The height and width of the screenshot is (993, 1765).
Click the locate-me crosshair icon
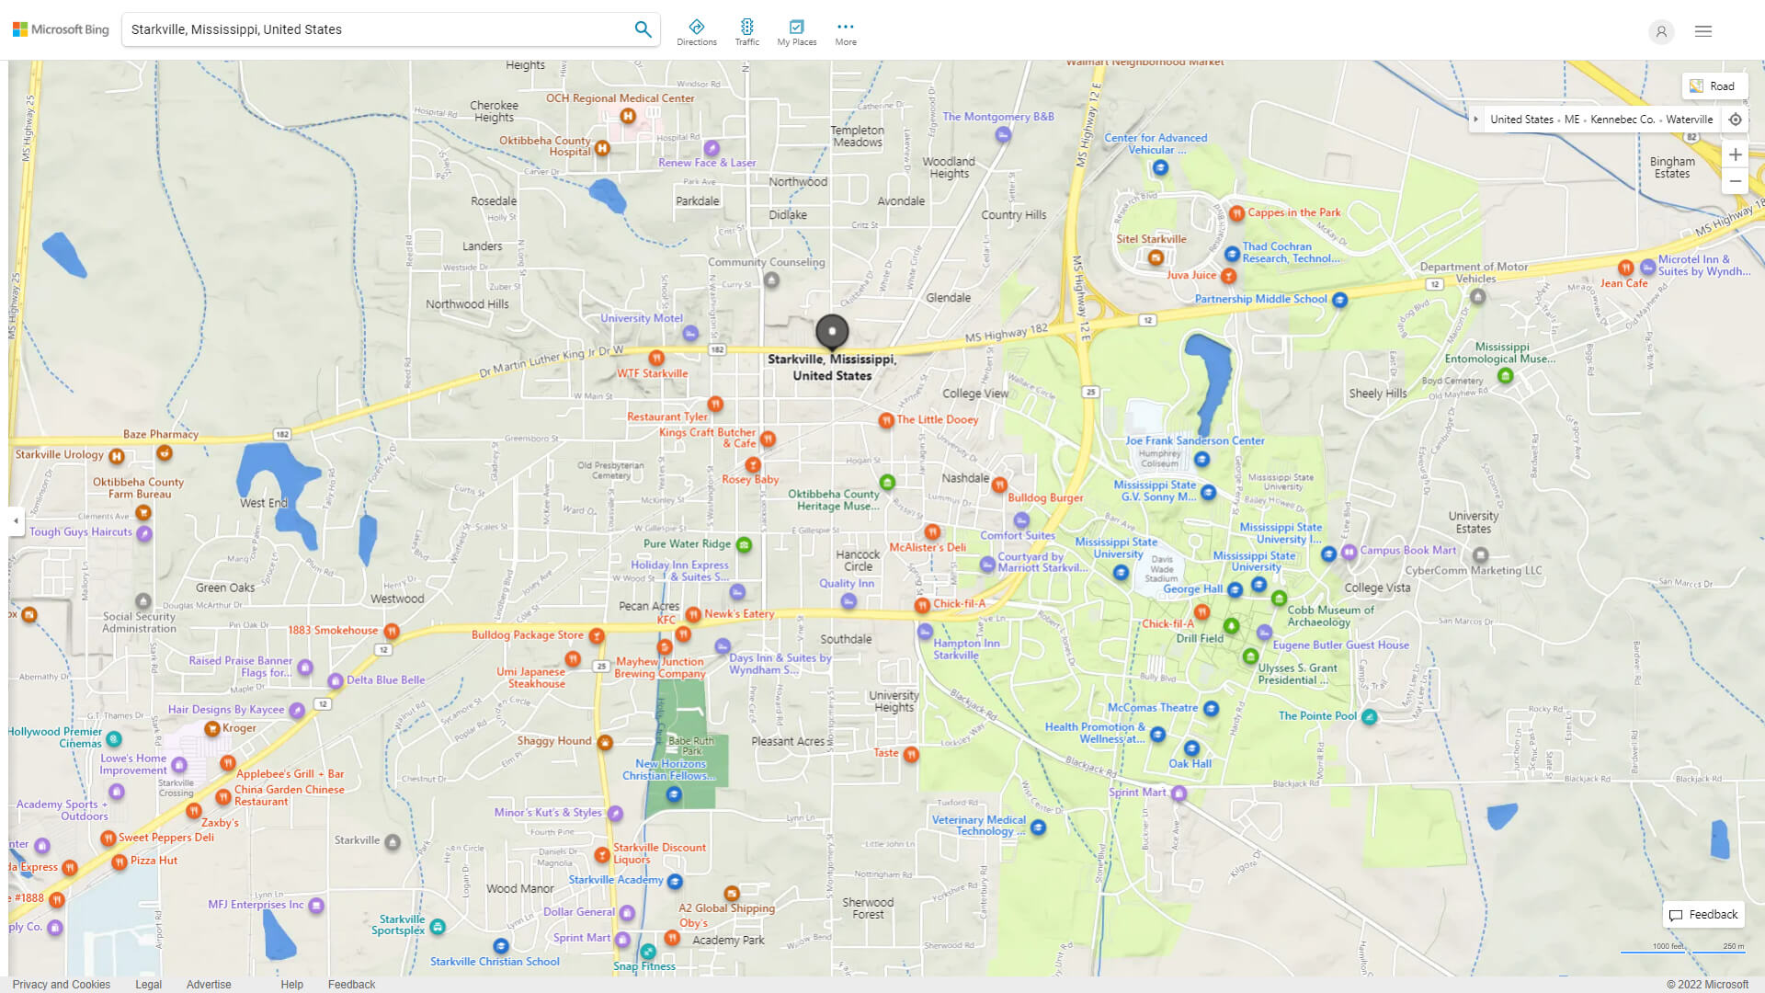point(1736,119)
